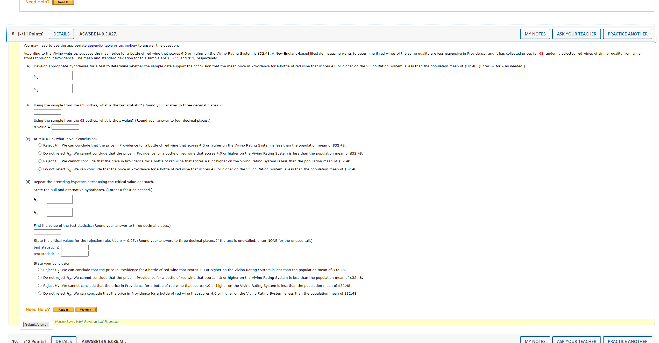Select 'Reject H0. We cannot conclude' in part (d)
Screen dimensions: 659x343
pos(40,285)
